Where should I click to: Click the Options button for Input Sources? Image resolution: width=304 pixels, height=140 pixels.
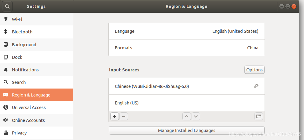(255, 70)
